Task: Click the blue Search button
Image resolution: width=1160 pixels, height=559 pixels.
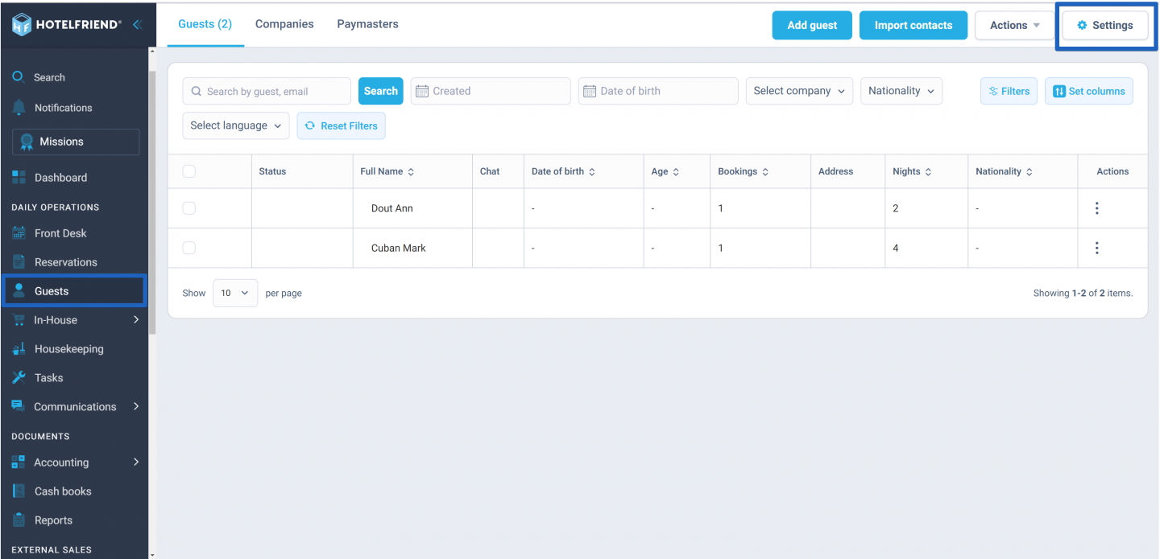Action: click(x=381, y=91)
